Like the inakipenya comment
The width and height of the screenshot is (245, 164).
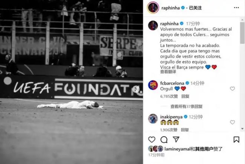232,122
